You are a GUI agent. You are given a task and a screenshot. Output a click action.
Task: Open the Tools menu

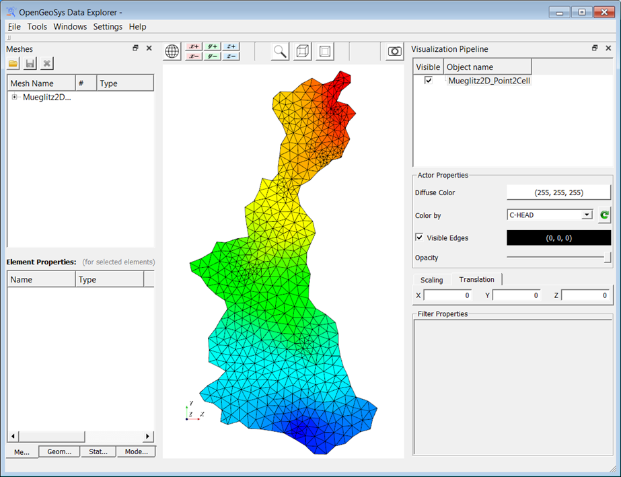37,27
